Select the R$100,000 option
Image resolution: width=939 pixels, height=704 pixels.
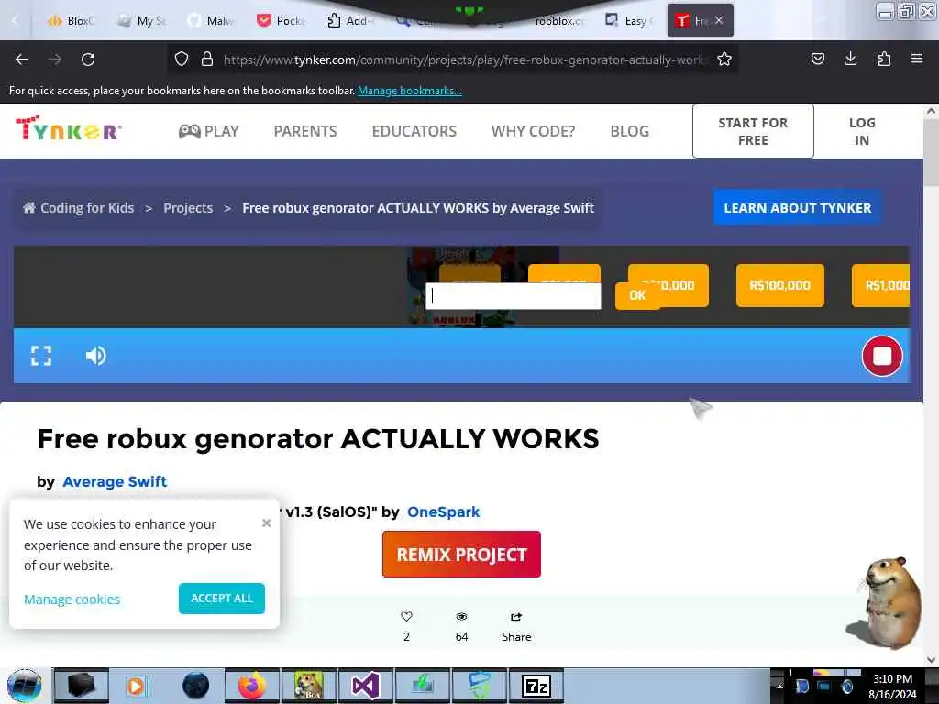pos(779,286)
